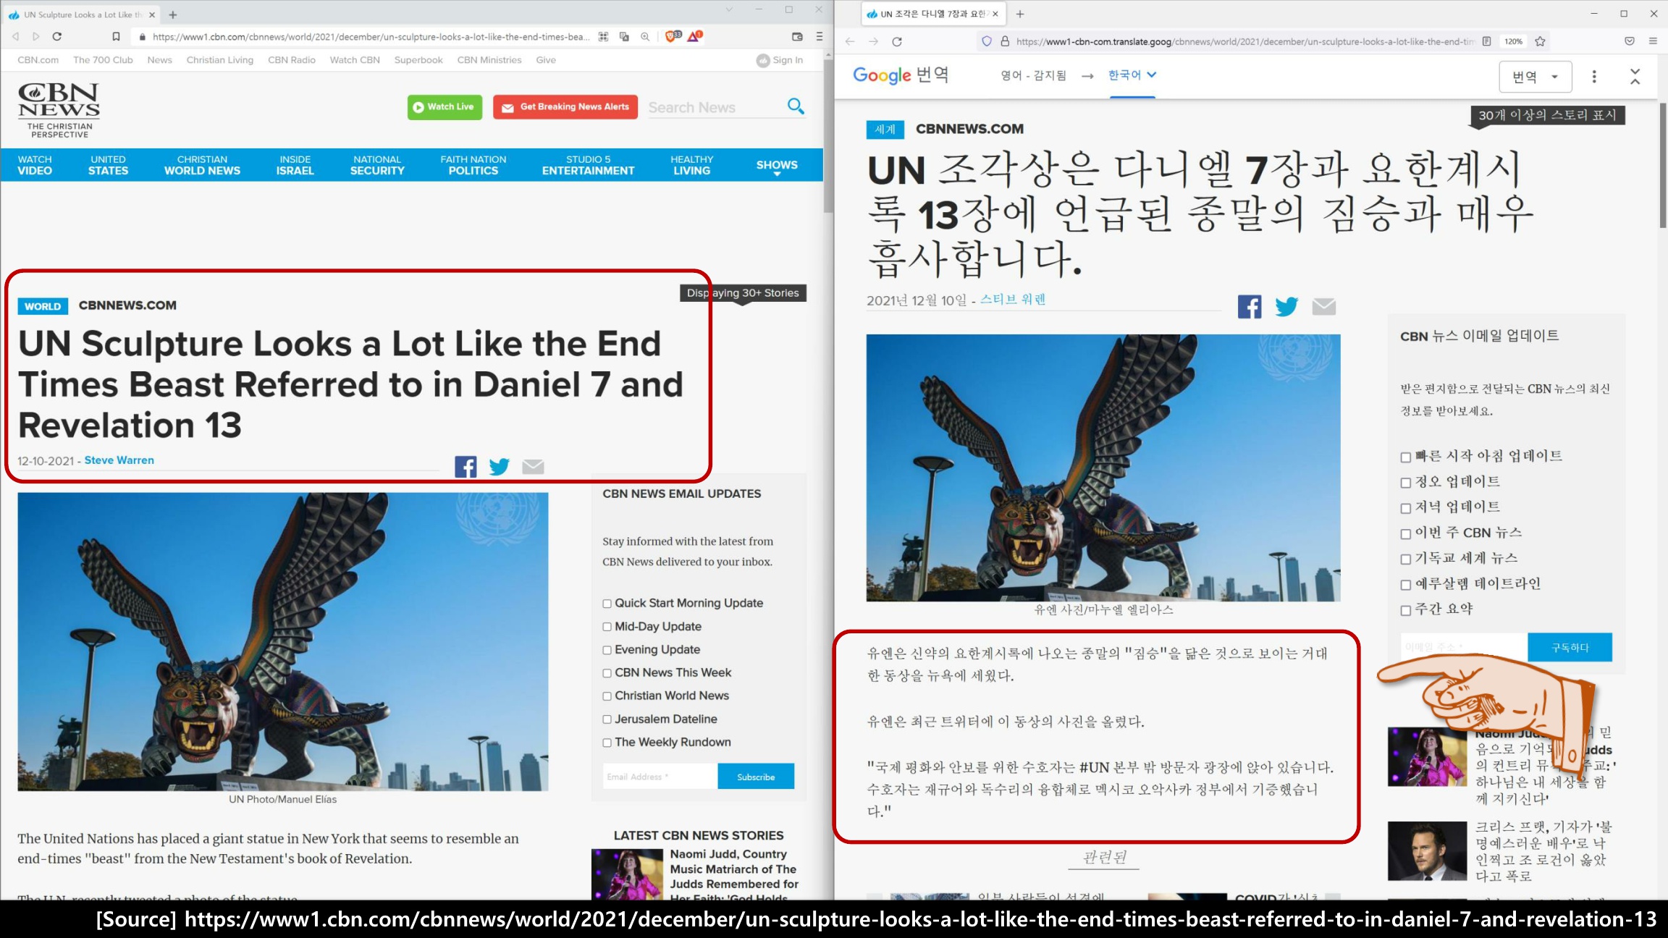Collapse the Google Translate toolbar

1635,76
